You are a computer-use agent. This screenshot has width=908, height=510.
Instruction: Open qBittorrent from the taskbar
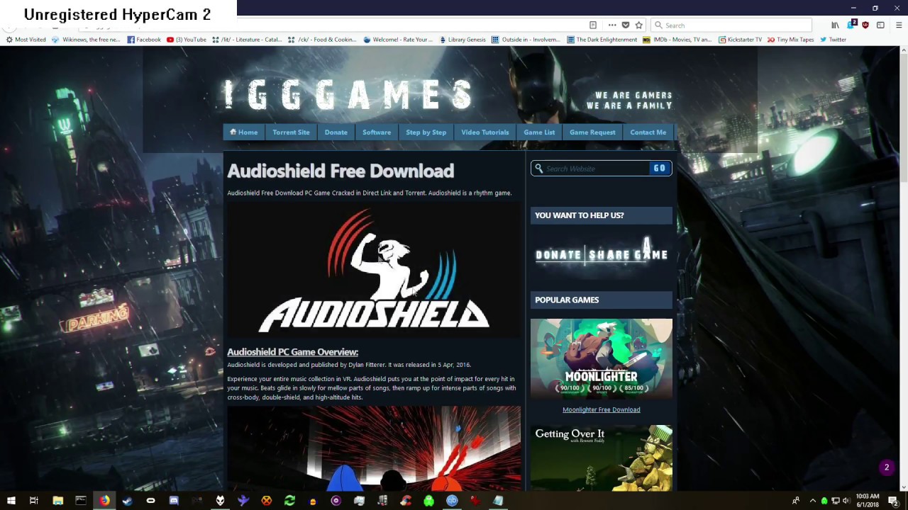[452, 500]
